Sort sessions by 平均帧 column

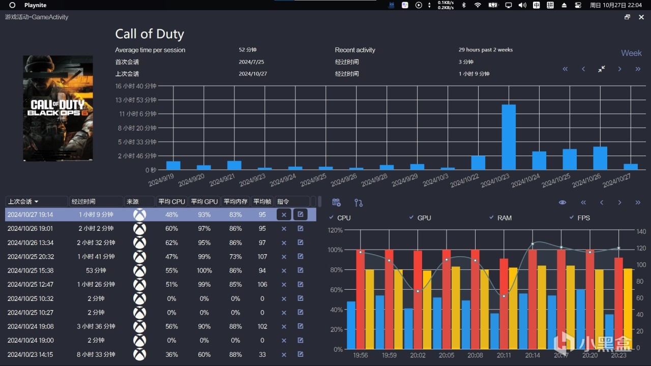(x=262, y=202)
